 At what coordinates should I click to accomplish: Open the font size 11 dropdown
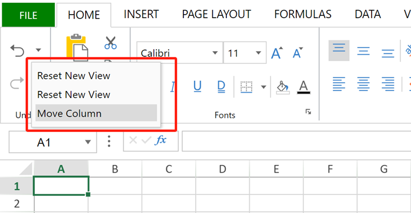[245, 53]
